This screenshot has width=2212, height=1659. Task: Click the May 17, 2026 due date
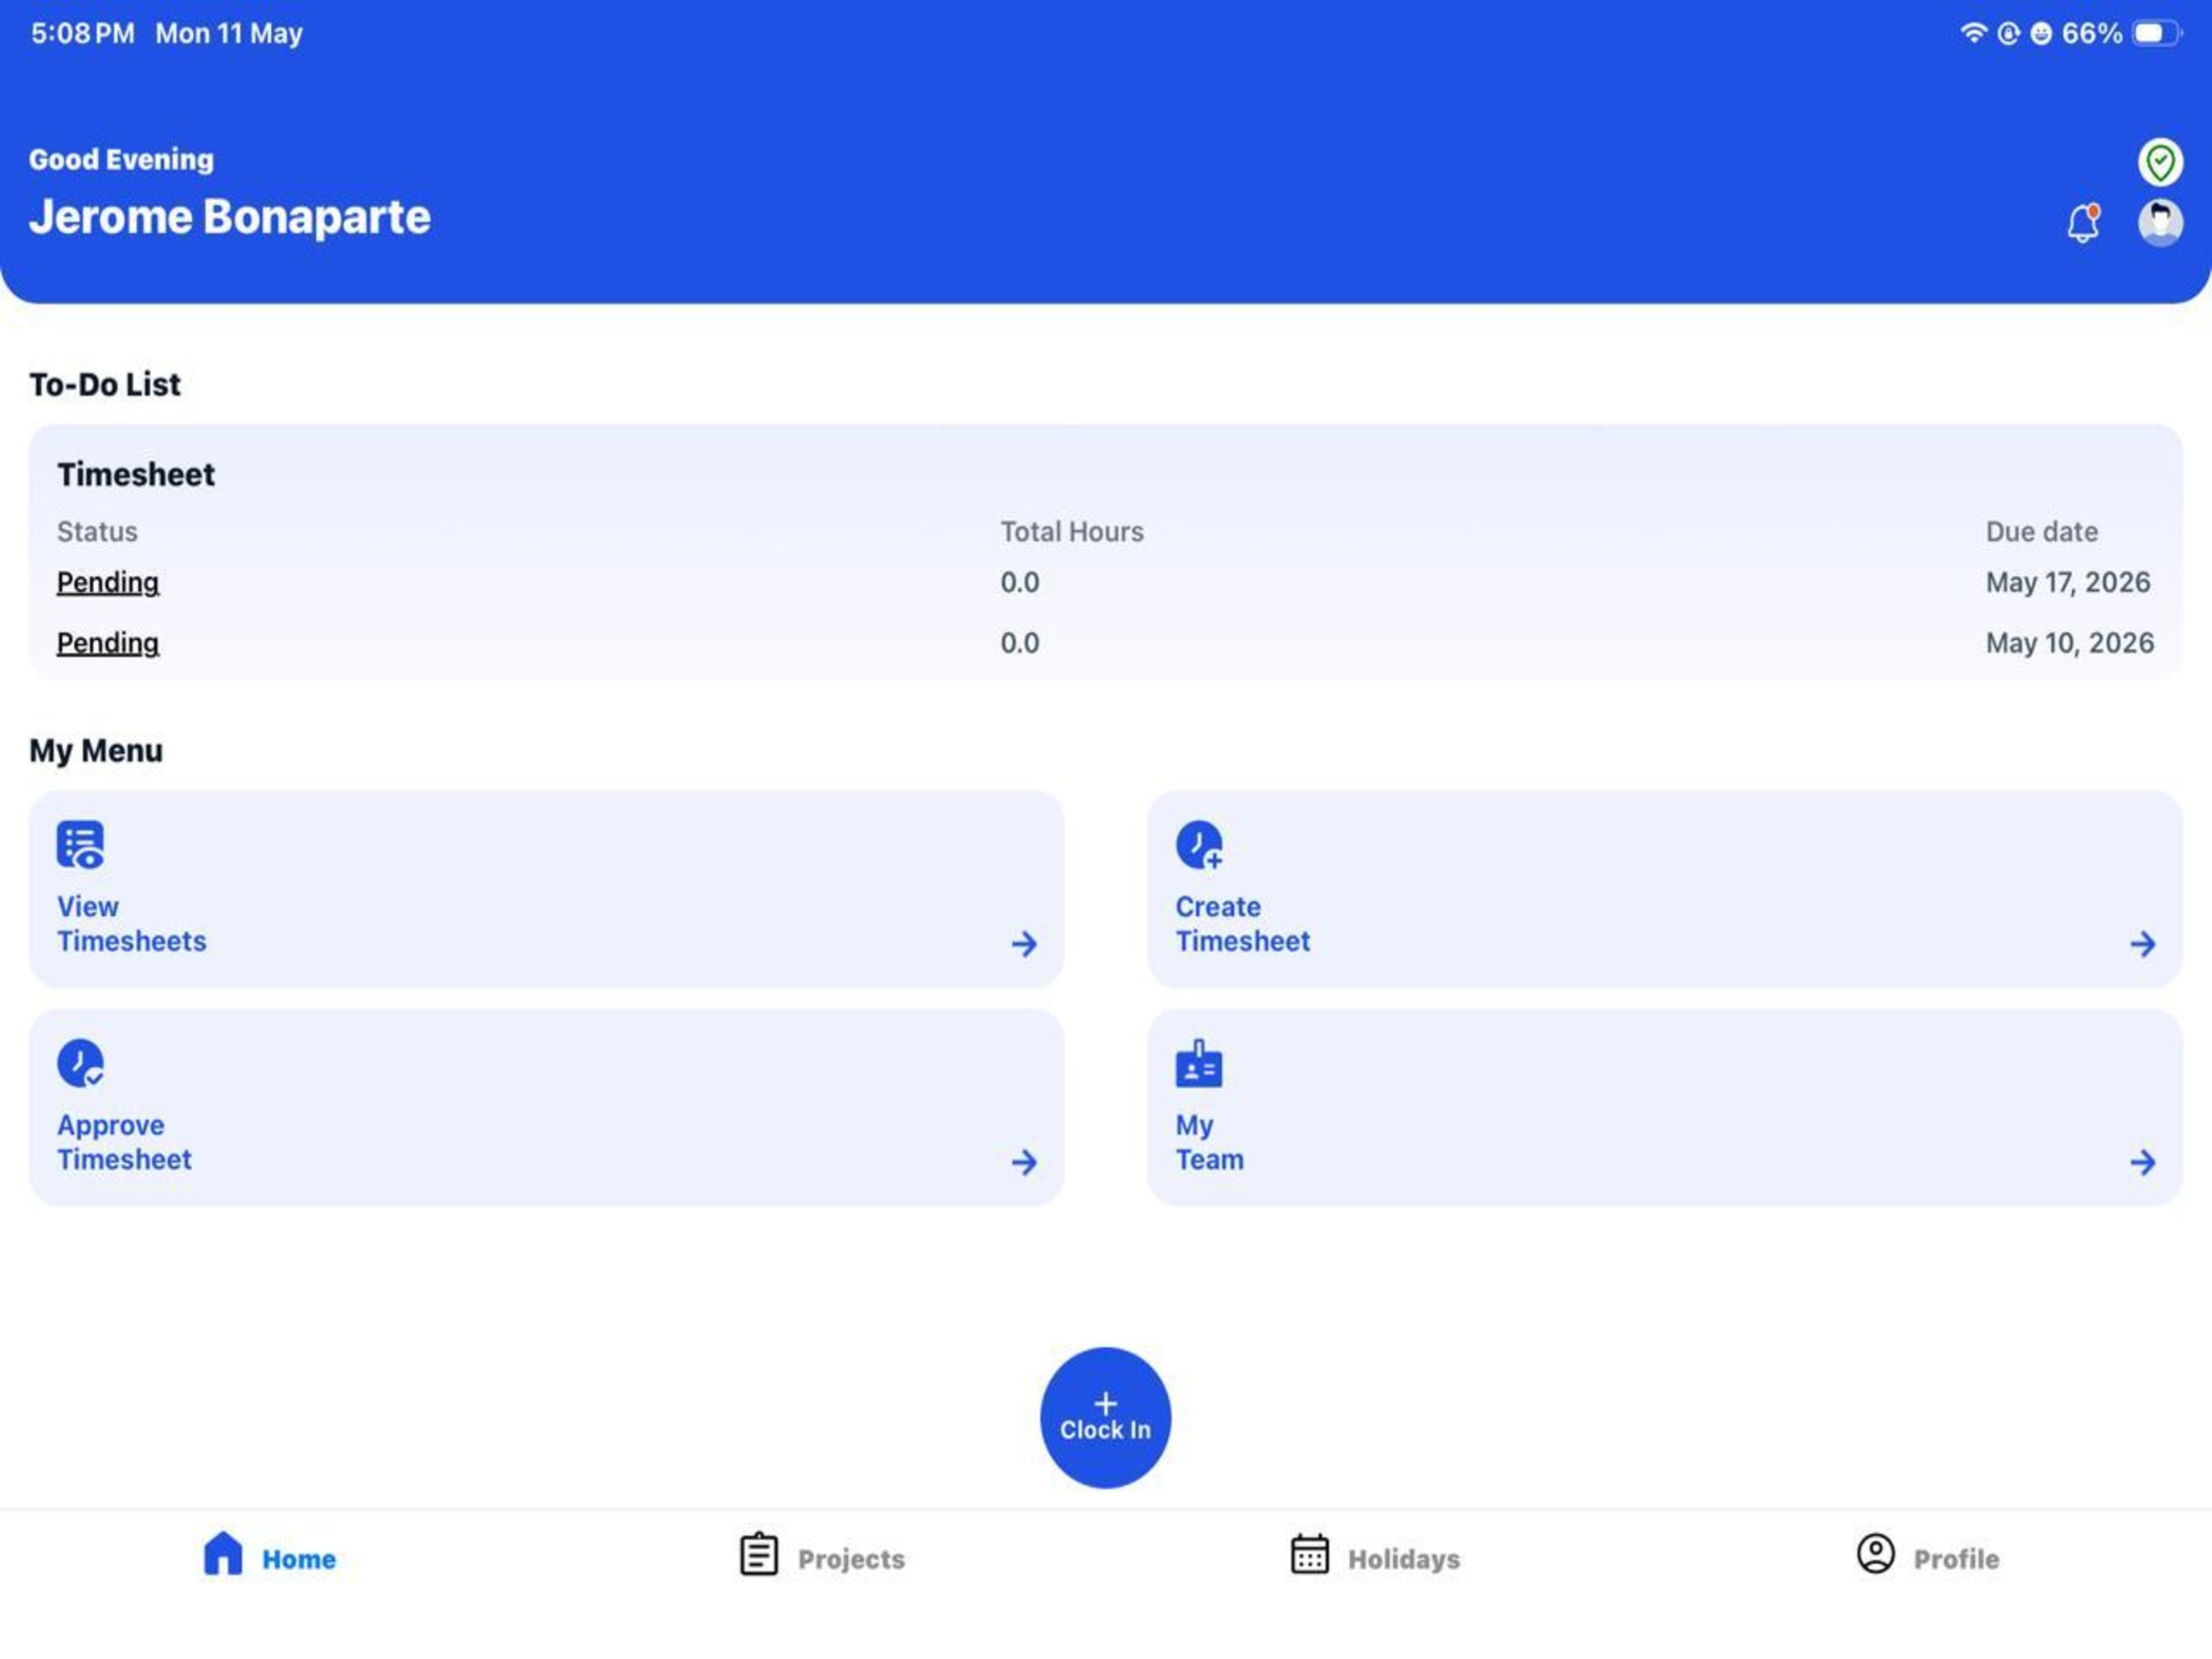(x=2068, y=582)
